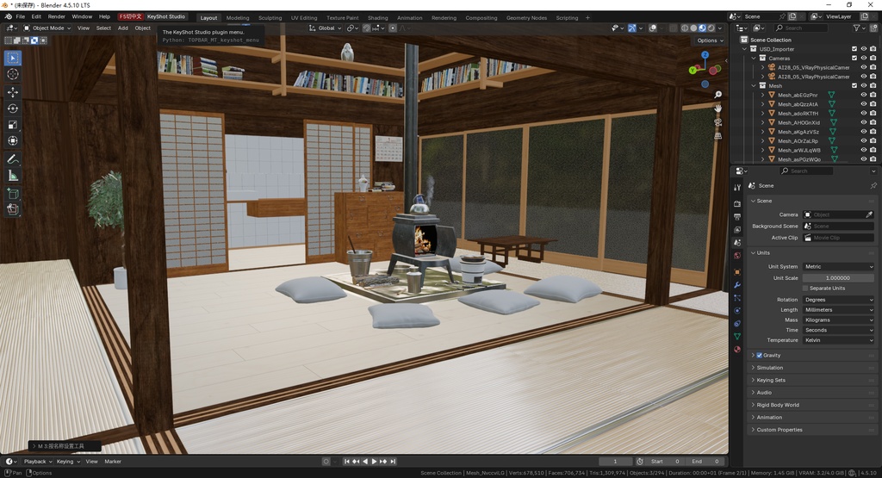Viewport: 882px width, 478px height.
Task: Enable the Separate Units checkbox
Action: click(x=805, y=288)
